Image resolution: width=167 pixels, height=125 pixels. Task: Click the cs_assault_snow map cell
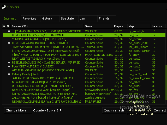[x=139, y=78]
